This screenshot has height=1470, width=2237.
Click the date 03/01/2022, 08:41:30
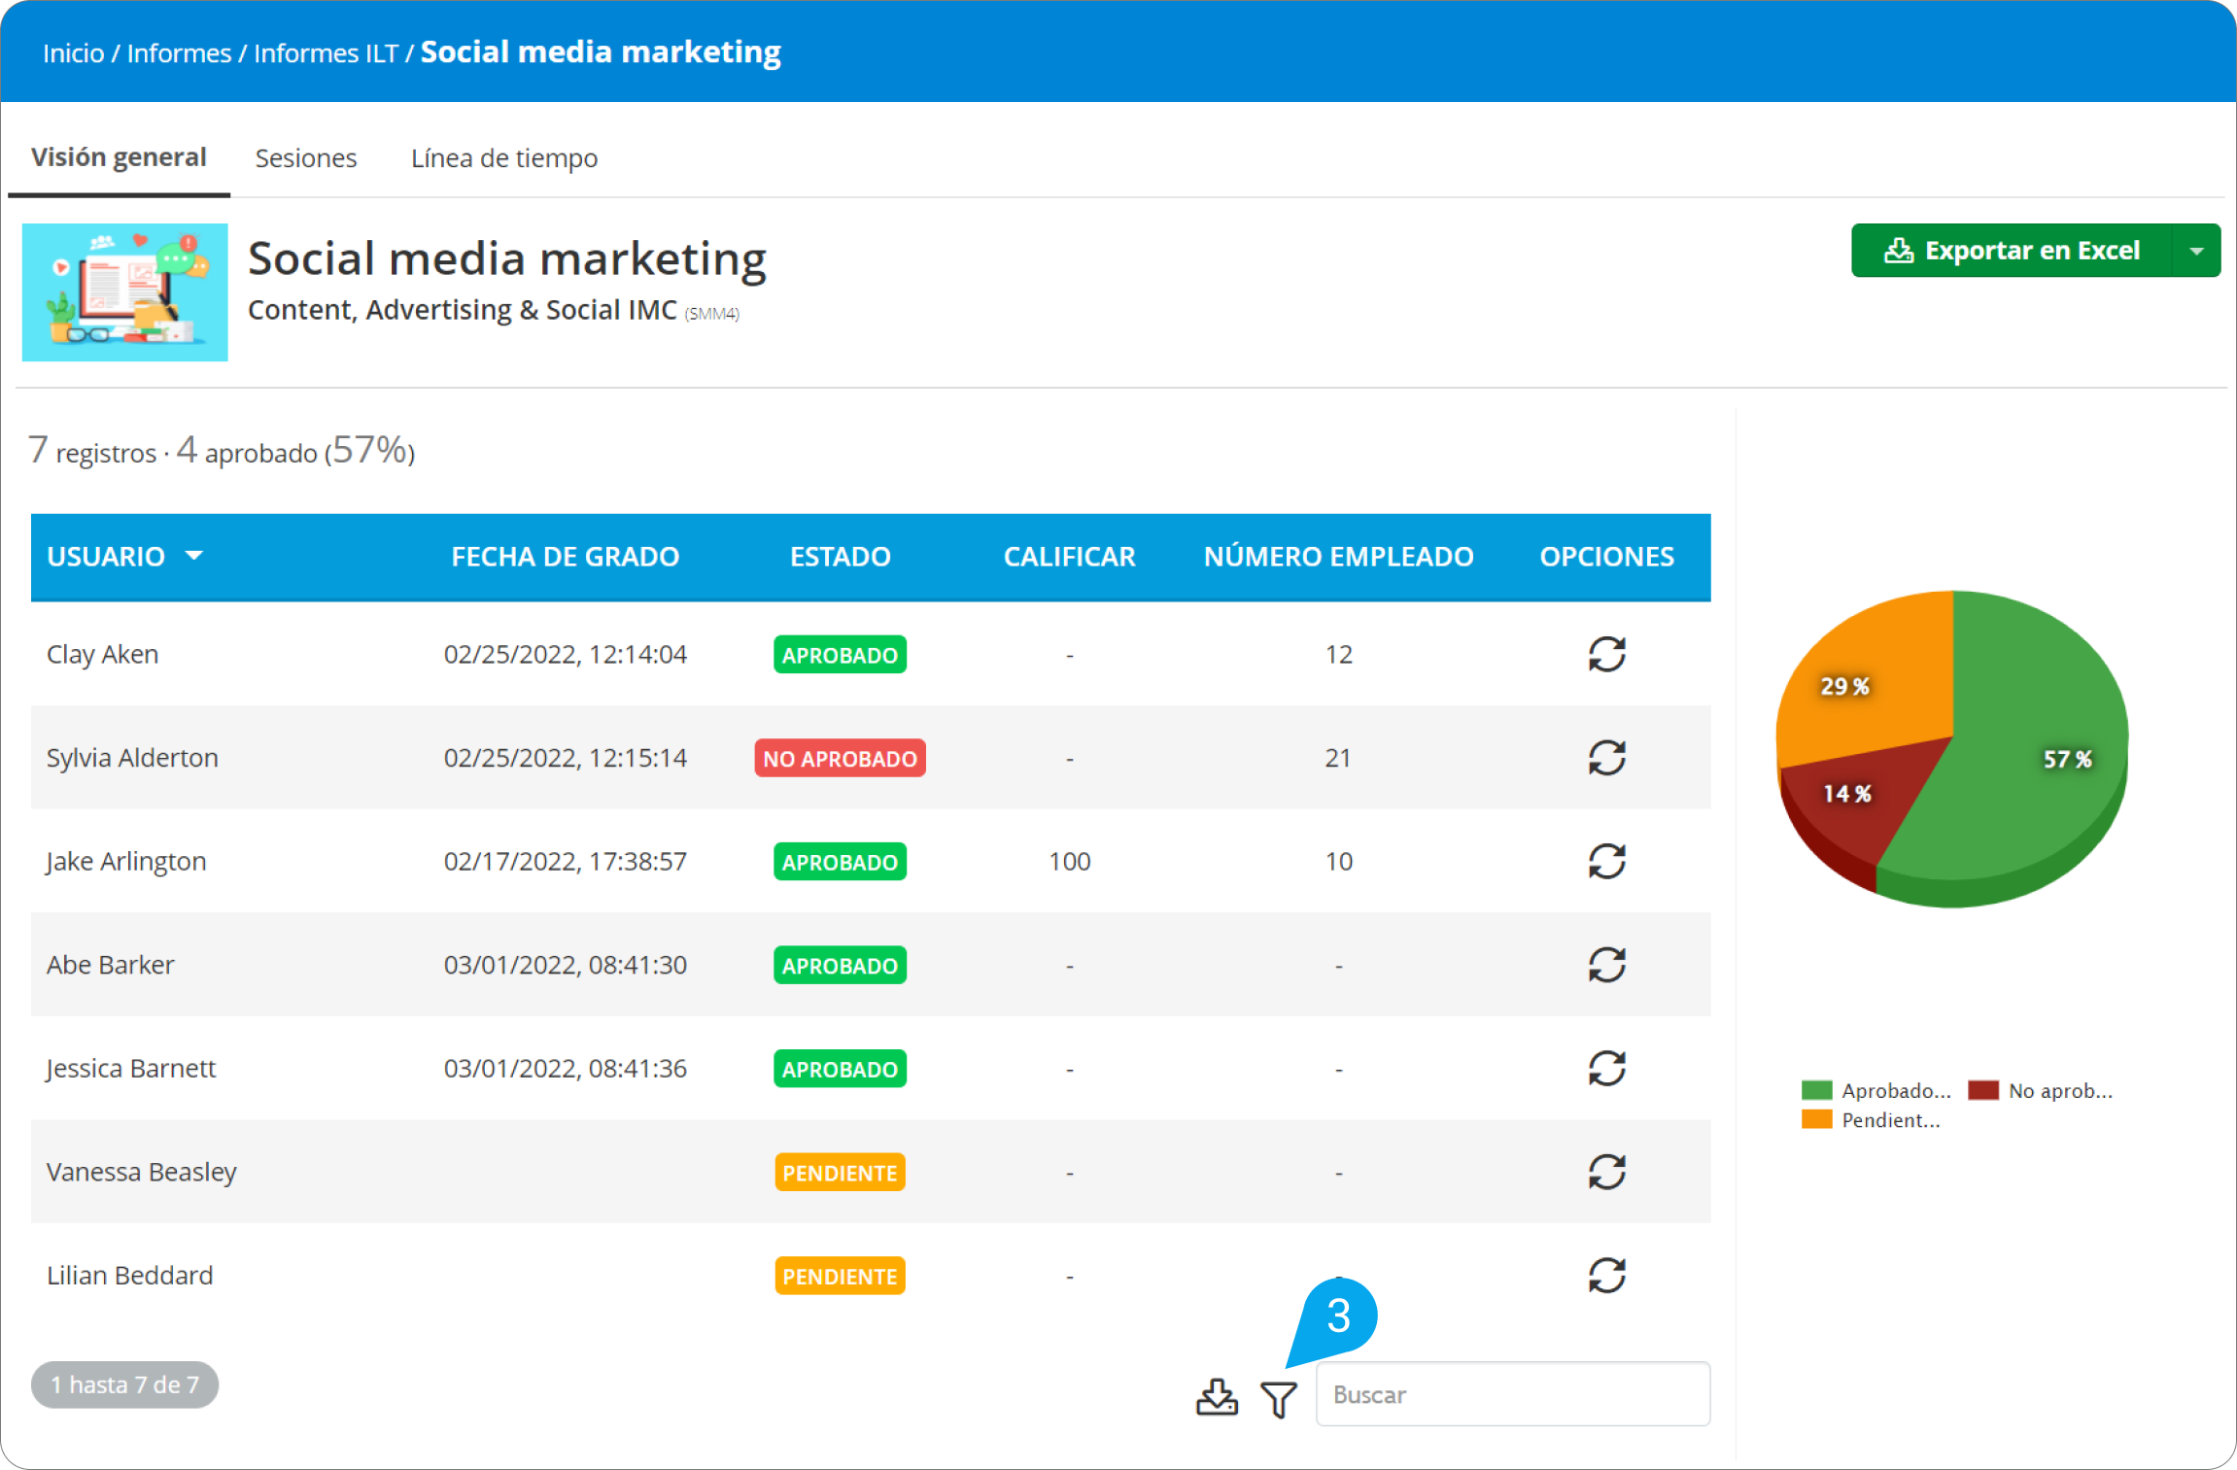(566, 965)
